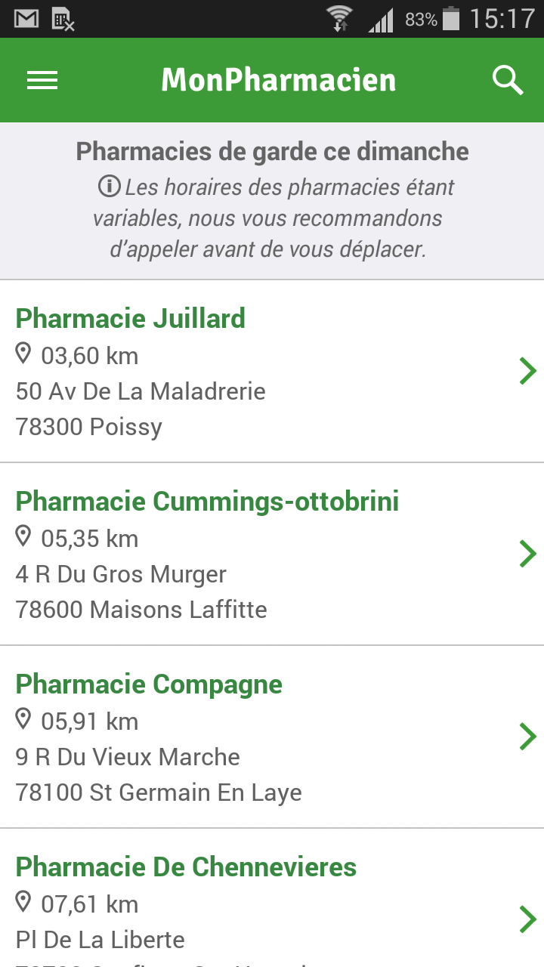
Task: Select the Pharmacie Compagne title
Action: 149,684
